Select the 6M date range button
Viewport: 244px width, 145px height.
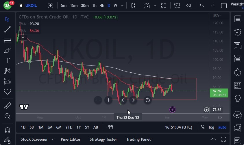point(59,127)
